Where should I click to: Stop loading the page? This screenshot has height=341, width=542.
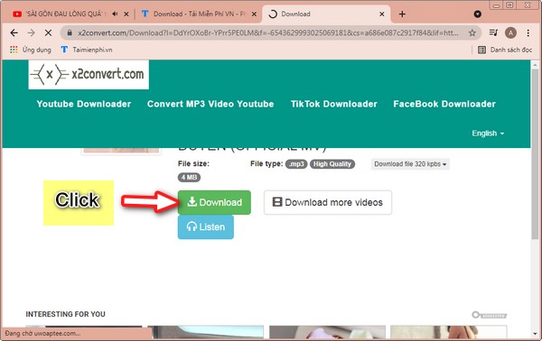click(49, 32)
